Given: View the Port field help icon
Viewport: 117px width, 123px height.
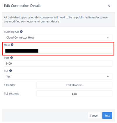Looking at the screenshot, I should (x=12, y=58).
